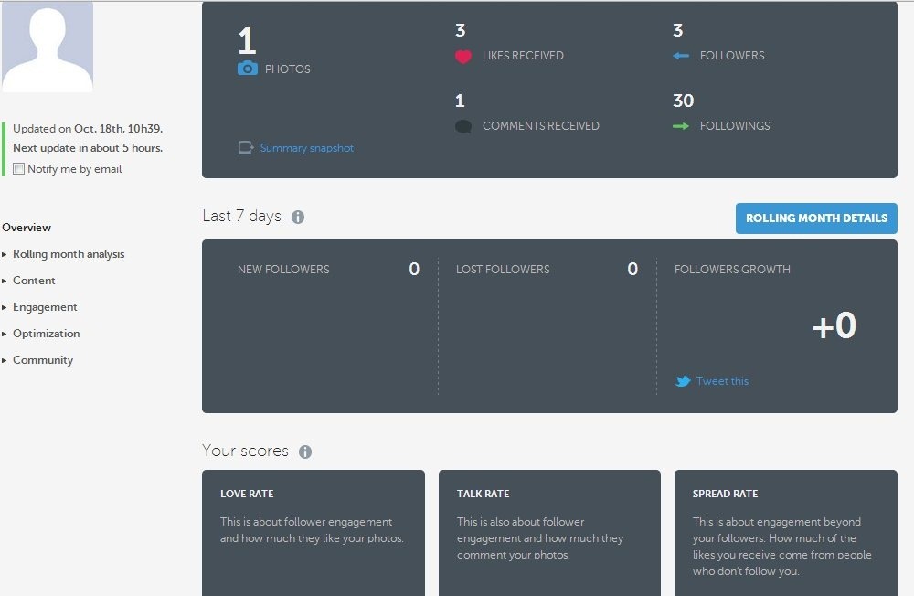This screenshot has width=914, height=596.
Task: Open the Optimization menu item
Action: 46,334
